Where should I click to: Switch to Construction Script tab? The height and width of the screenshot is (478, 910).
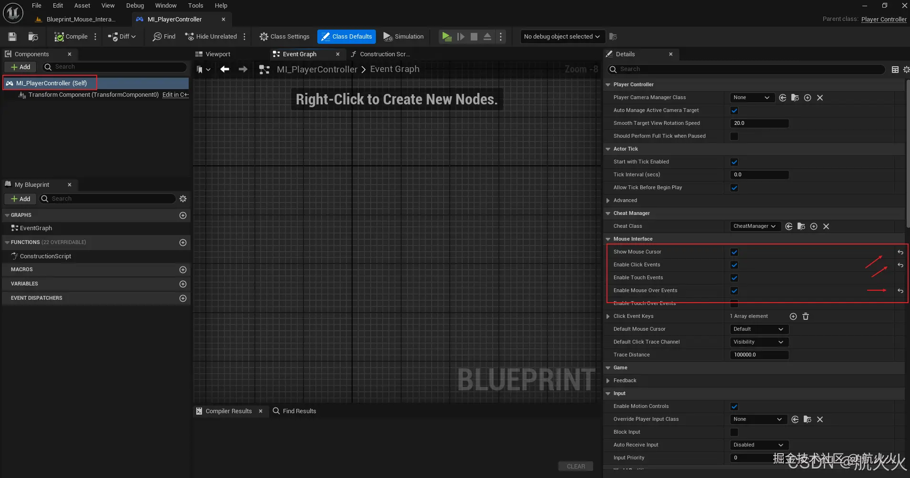380,54
